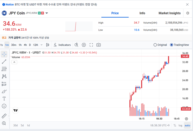Toggle auto scale mode
The image size is (193, 131).
tap(187, 125)
